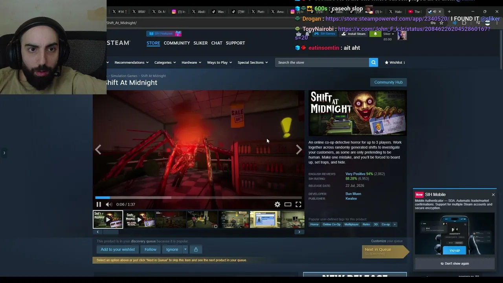Open the SUPPORT menu item

tap(235, 43)
